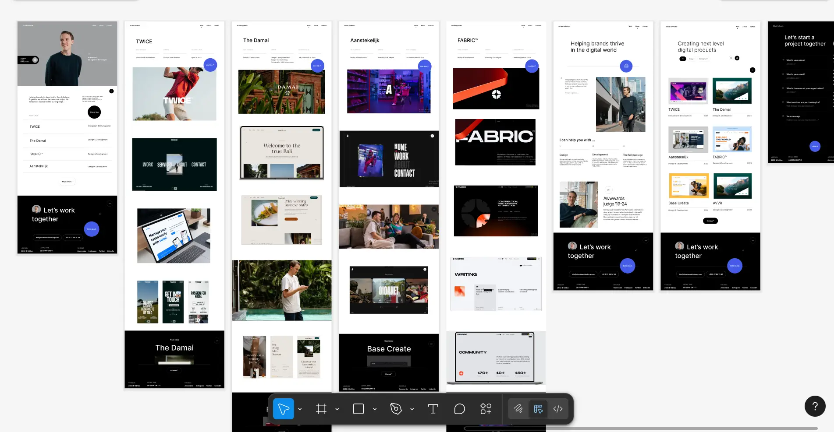The height and width of the screenshot is (432, 834).
Task: Switch to Design mode
Action: pos(538,409)
